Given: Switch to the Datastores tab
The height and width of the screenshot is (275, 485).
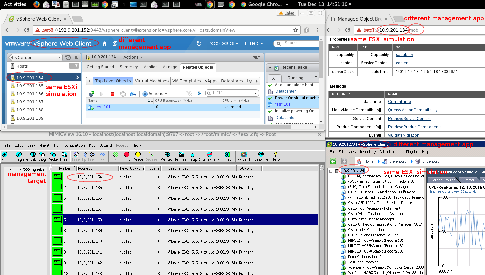Looking at the screenshot, I should click(x=232, y=81).
